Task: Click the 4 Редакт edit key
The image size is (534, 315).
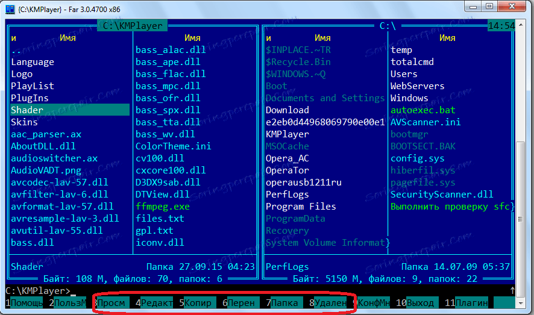Action: point(154,303)
